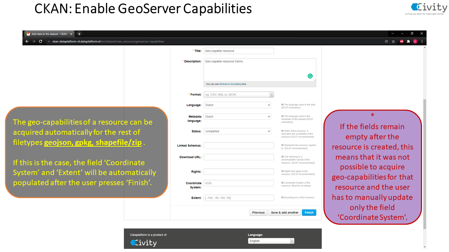Open the browser extensions puzzle icon
The width and height of the screenshot is (449, 252).
pyautogui.click(x=408, y=41)
